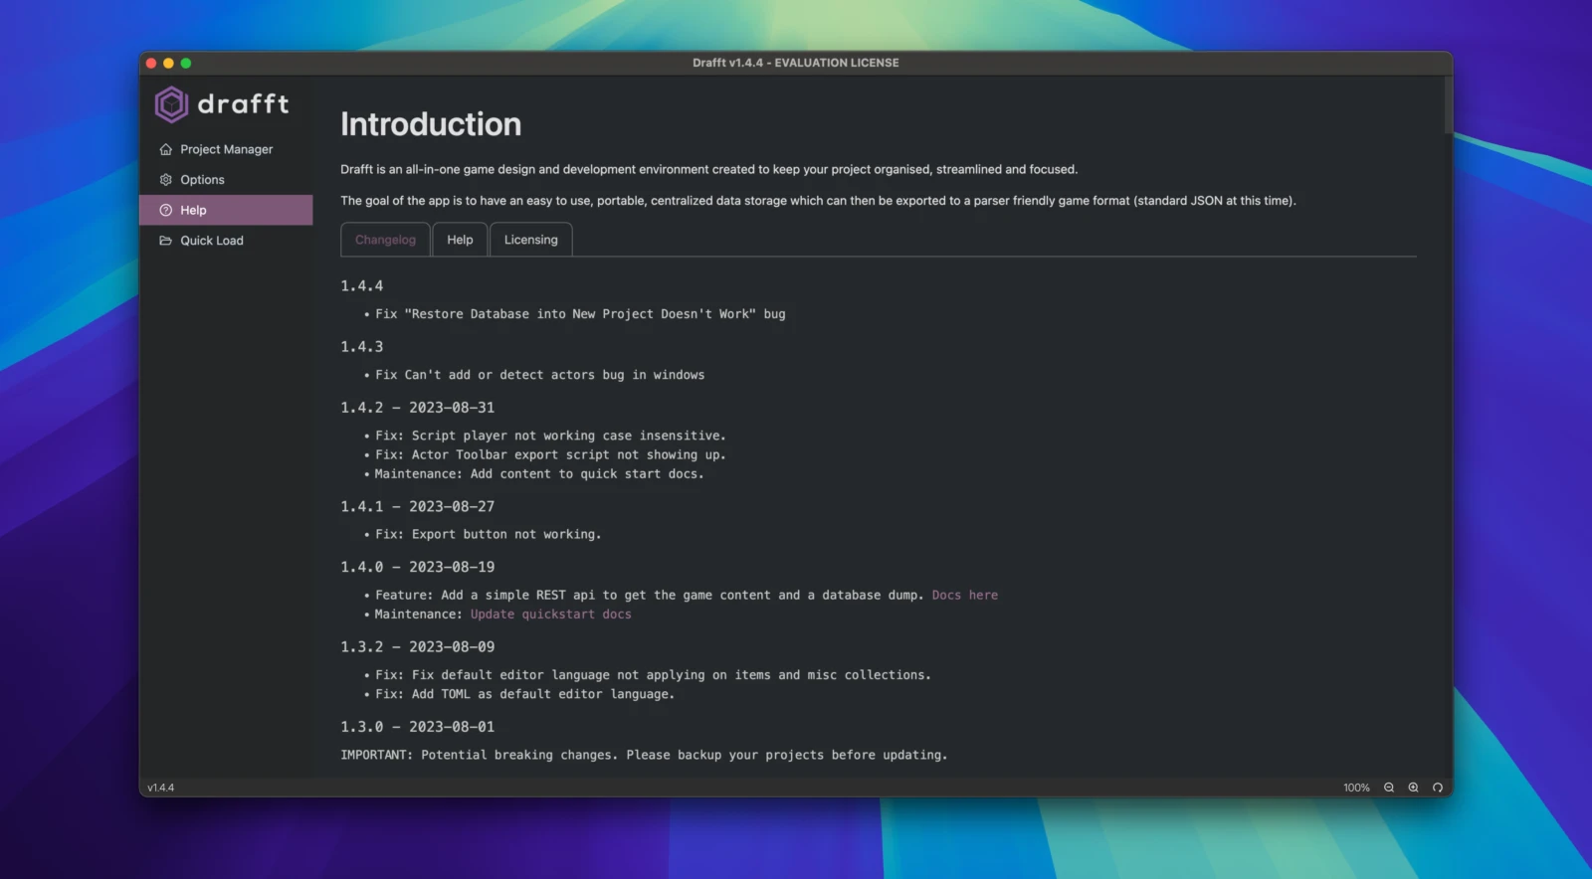Click the Help question mark icon

[166, 211]
